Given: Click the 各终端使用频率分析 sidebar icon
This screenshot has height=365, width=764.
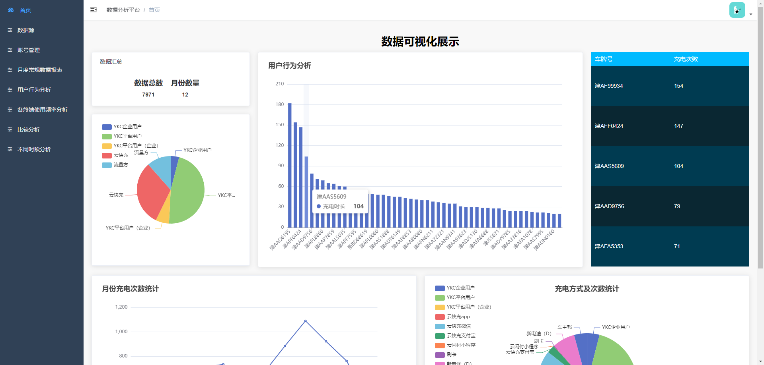Looking at the screenshot, I should pyautogui.click(x=10, y=110).
